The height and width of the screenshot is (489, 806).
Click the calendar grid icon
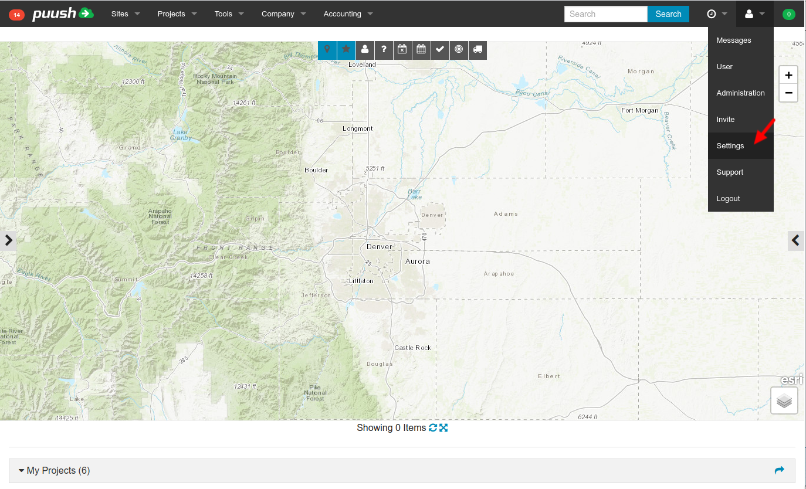pyautogui.click(x=421, y=50)
